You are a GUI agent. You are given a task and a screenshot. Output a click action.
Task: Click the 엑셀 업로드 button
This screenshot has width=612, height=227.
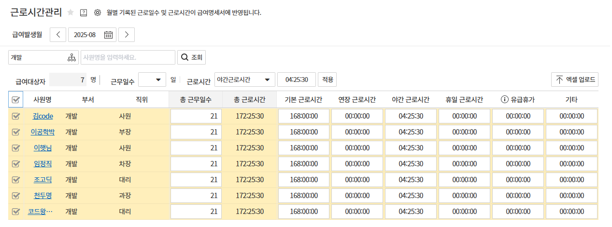(575, 80)
